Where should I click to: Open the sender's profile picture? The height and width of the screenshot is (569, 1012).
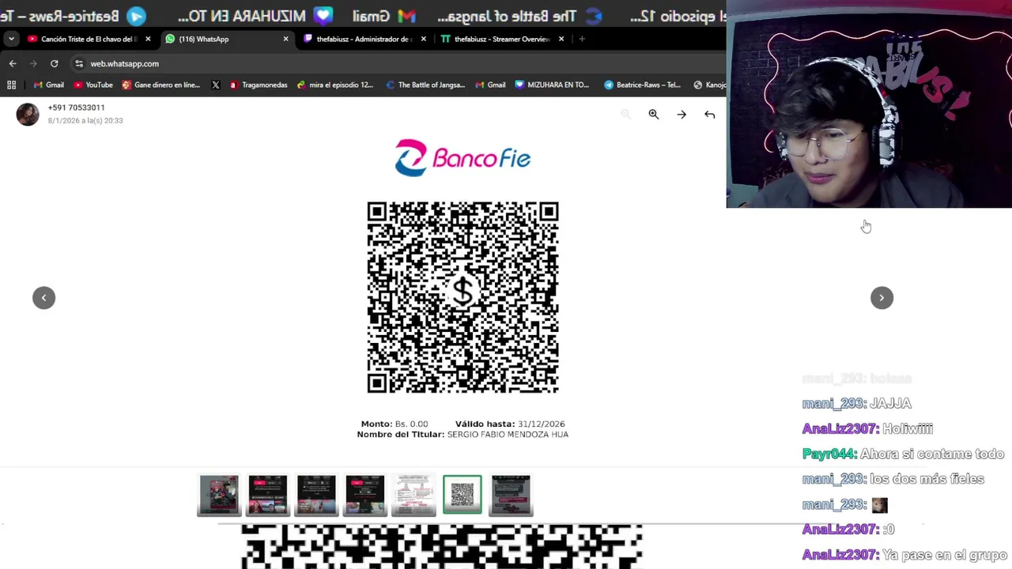pos(28,115)
